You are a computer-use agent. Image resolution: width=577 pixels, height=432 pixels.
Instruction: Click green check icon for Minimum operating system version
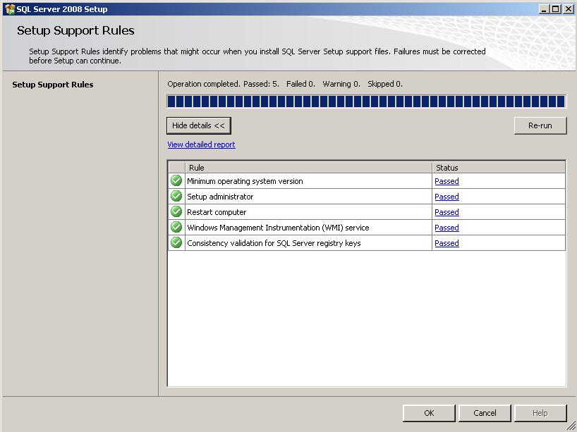[x=176, y=181]
